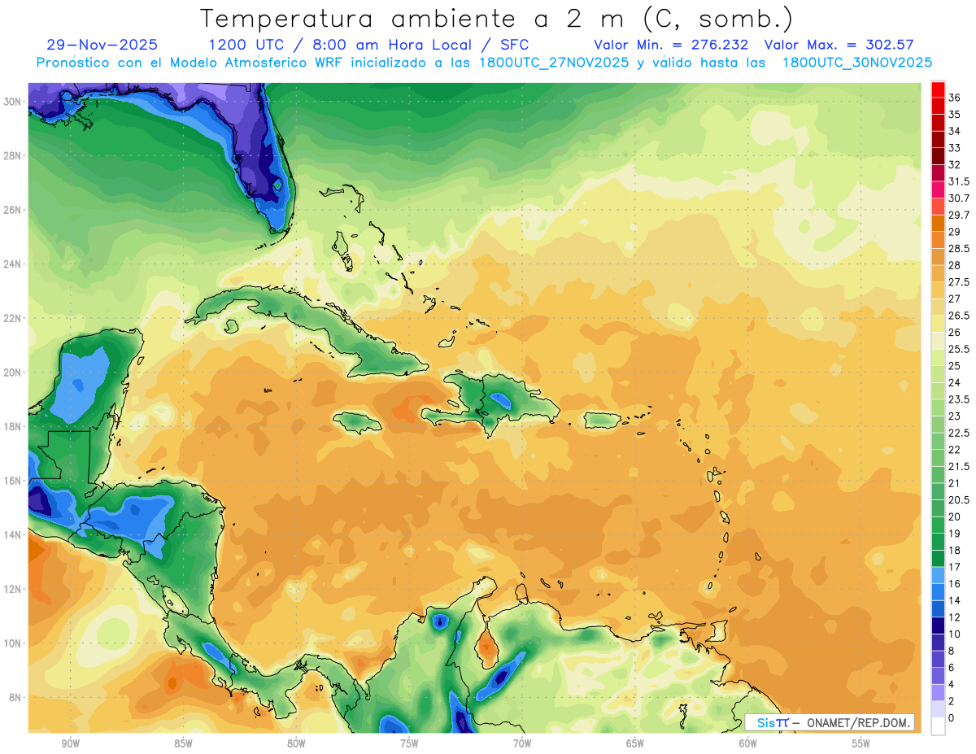Click legend label "22.5"
This screenshot has width=976, height=754.
click(x=959, y=433)
